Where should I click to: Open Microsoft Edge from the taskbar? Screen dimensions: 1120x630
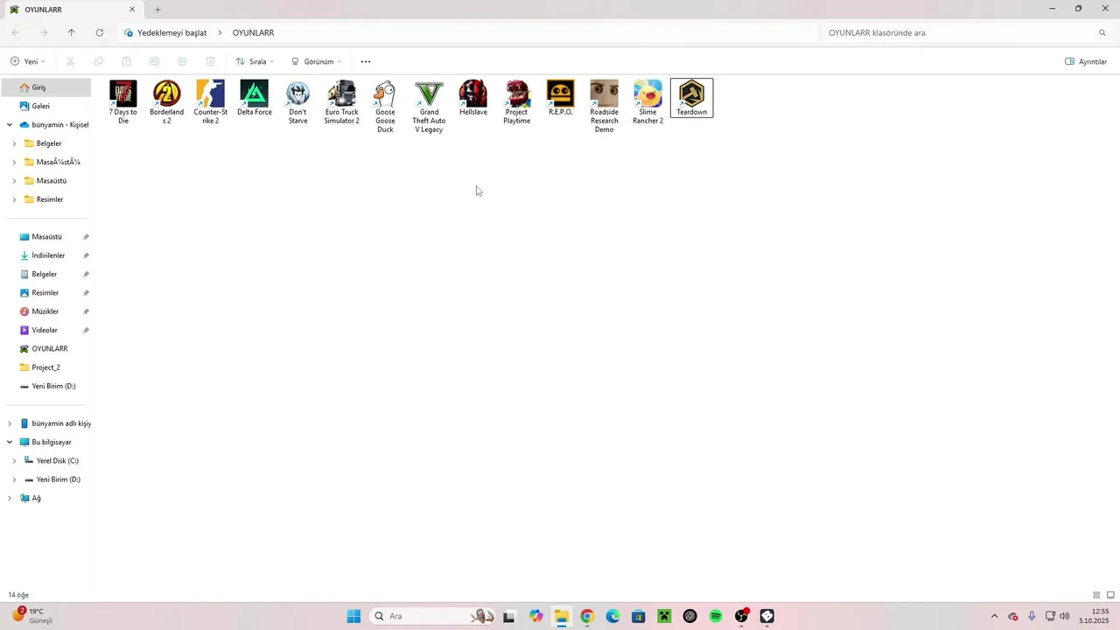612,616
